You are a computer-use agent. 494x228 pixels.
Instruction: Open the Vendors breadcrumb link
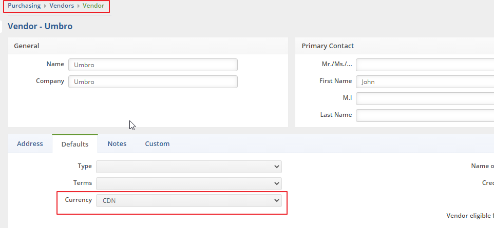coord(62,6)
